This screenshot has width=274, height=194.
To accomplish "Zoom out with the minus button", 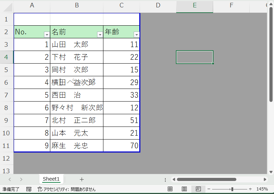I will [x=209, y=189].
